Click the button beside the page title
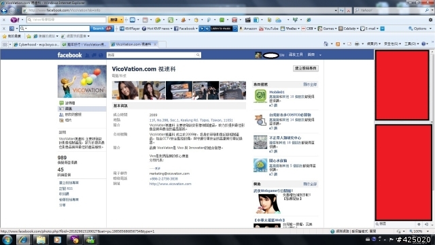The width and height of the screenshot is (435, 245). [305, 68]
